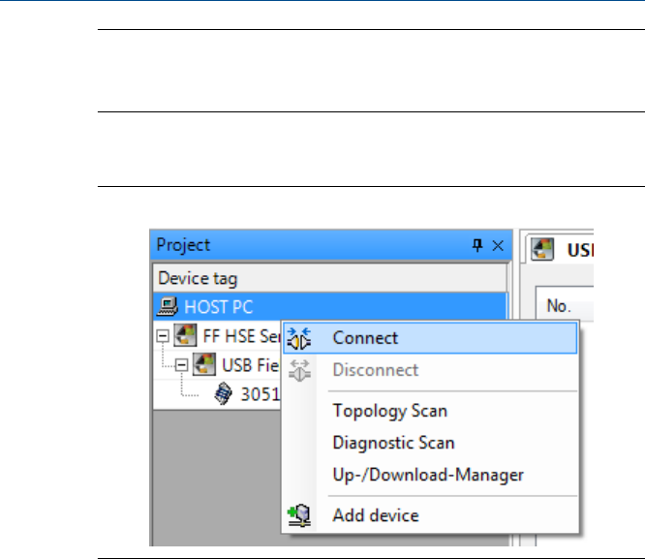Click the Add device icon
Image resolution: width=645 pixels, height=559 pixels.
coord(298,515)
